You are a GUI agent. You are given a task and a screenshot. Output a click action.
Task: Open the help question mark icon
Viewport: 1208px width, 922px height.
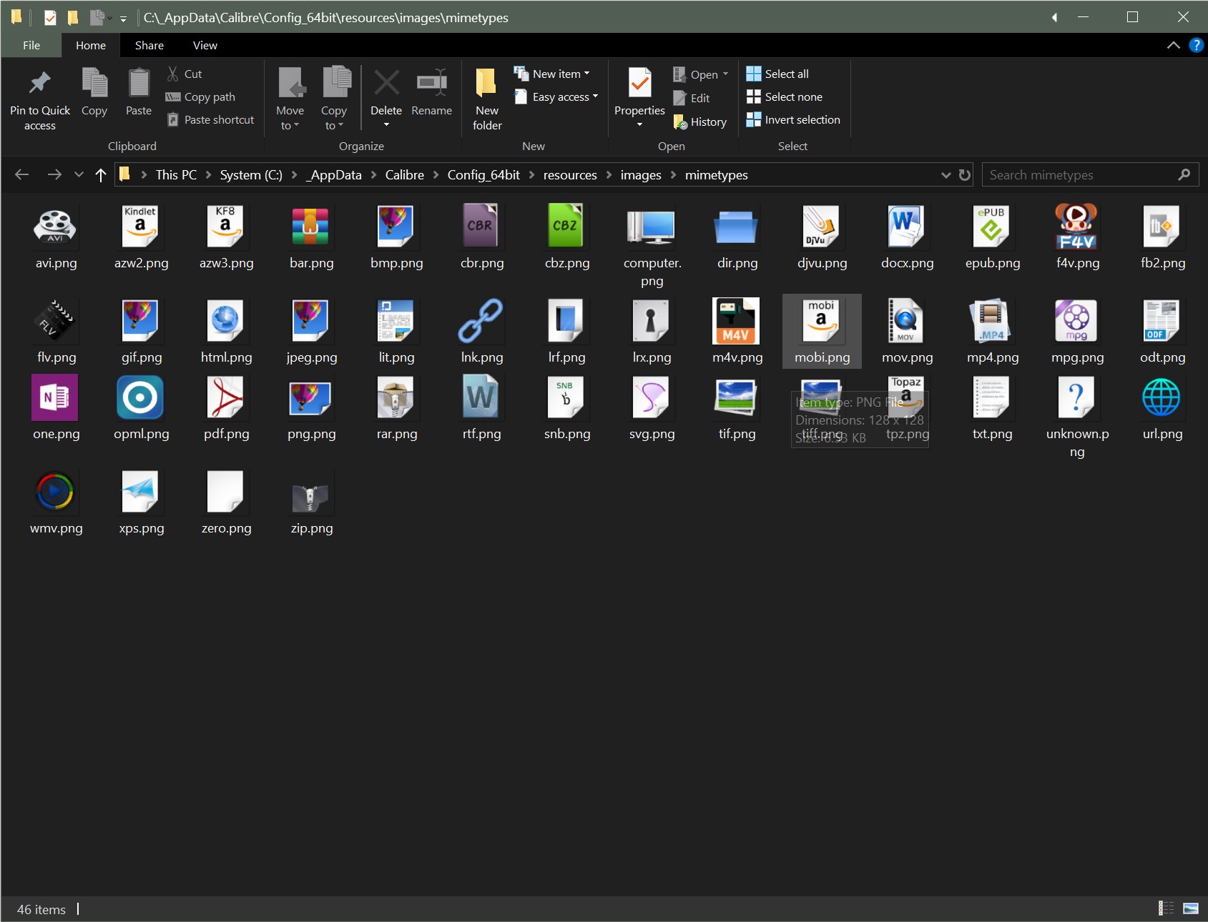pos(1195,45)
